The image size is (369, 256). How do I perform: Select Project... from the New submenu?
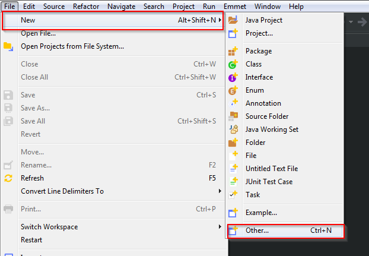259,33
